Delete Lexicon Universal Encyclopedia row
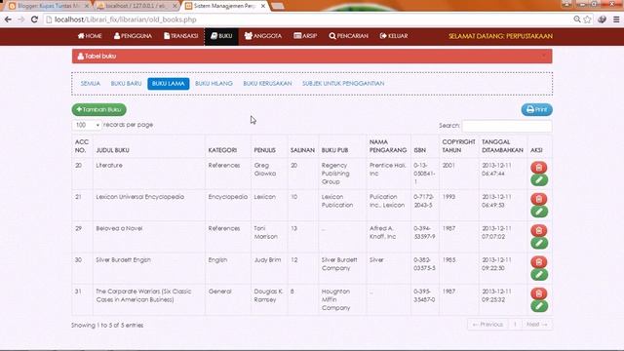The height and width of the screenshot is (351, 624). (539, 199)
